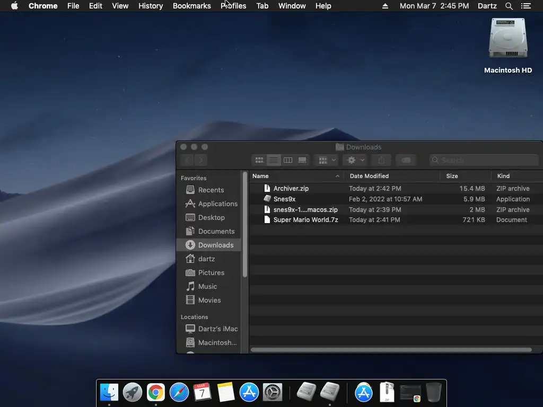Open the View menu
The image size is (543, 407).
click(120, 6)
